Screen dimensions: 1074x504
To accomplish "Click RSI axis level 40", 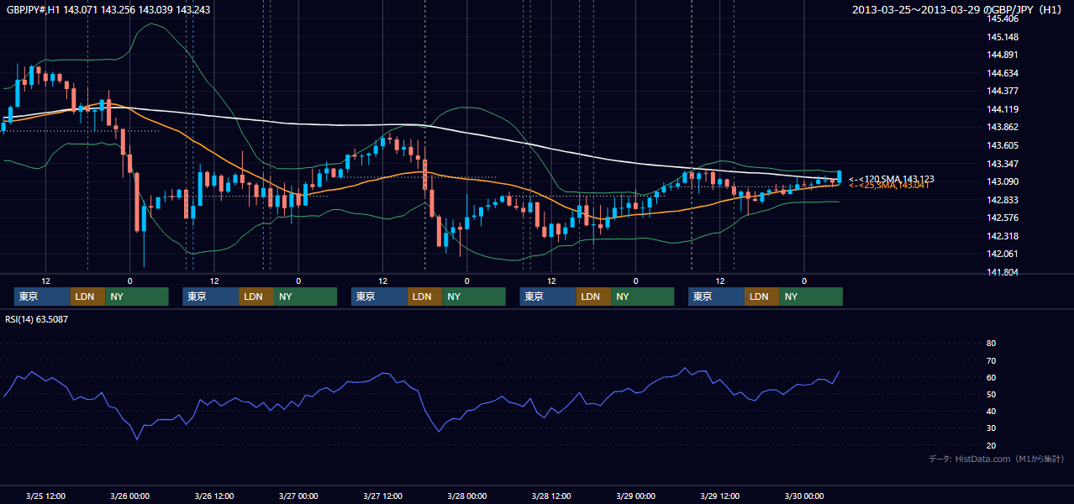I will point(991,412).
